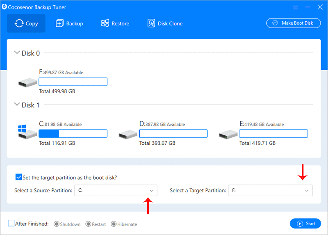Collapse the Disk 1 section
Screen dimensions: 328x235
coord(17,105)
